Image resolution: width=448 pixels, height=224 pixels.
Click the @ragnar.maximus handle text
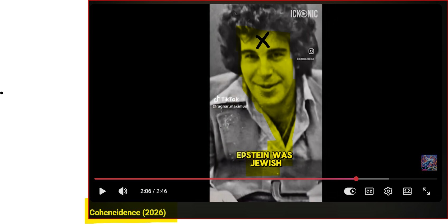pyautogui.click(x=230, y=106)
